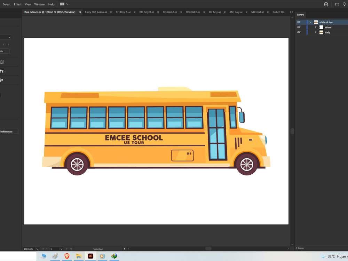Open the Window menu
The image size is (348, 261).
40,4
